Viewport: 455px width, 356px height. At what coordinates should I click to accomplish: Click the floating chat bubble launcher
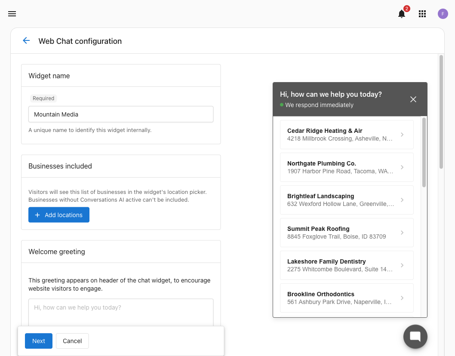tap(415, 336)
